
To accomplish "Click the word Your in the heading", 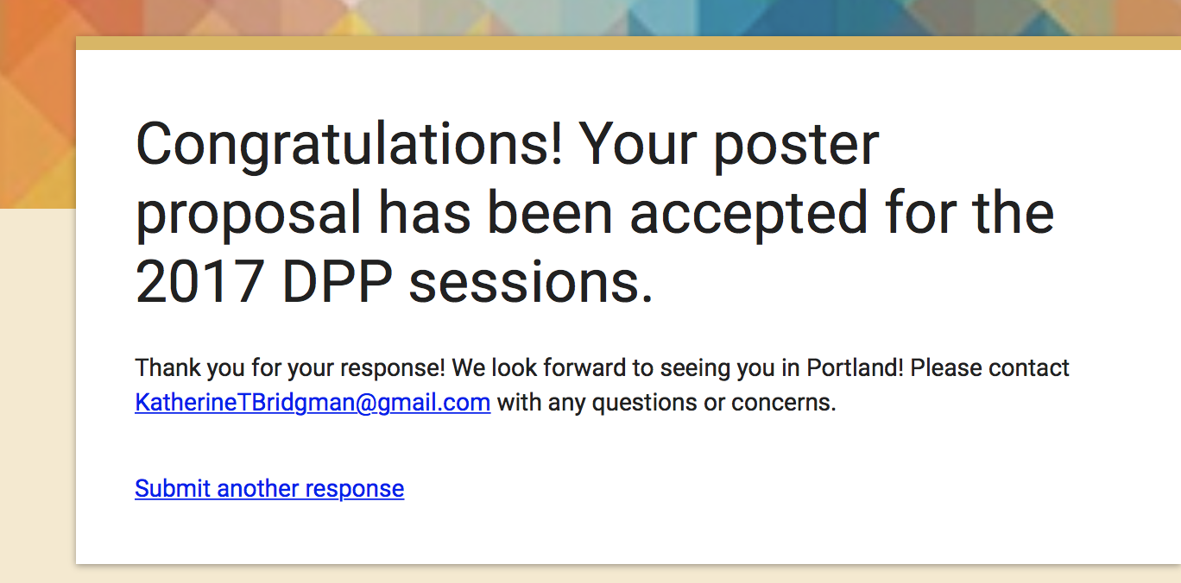I will (x=638, y=145).
